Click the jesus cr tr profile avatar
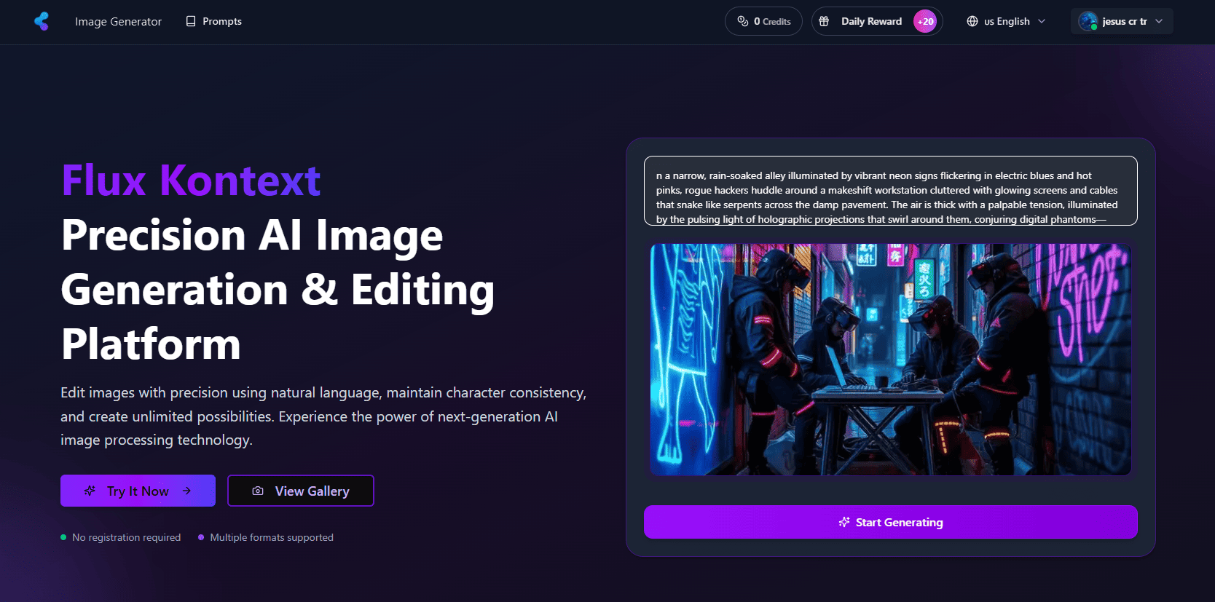 pos(1088,21)
